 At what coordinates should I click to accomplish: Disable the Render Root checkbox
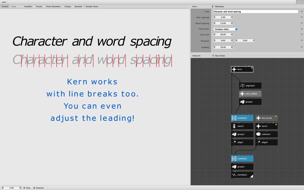pyautogui.click(x=84, y=6)
